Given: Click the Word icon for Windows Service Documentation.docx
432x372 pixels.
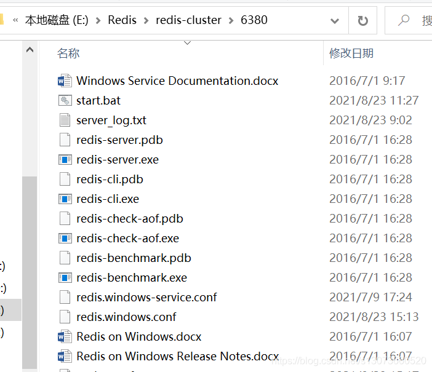Looking at the screenshot, I should [x=65, y=81].
